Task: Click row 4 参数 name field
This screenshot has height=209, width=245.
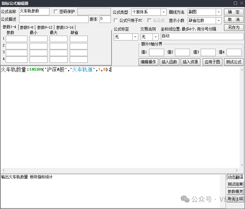Action: point(17,60)
